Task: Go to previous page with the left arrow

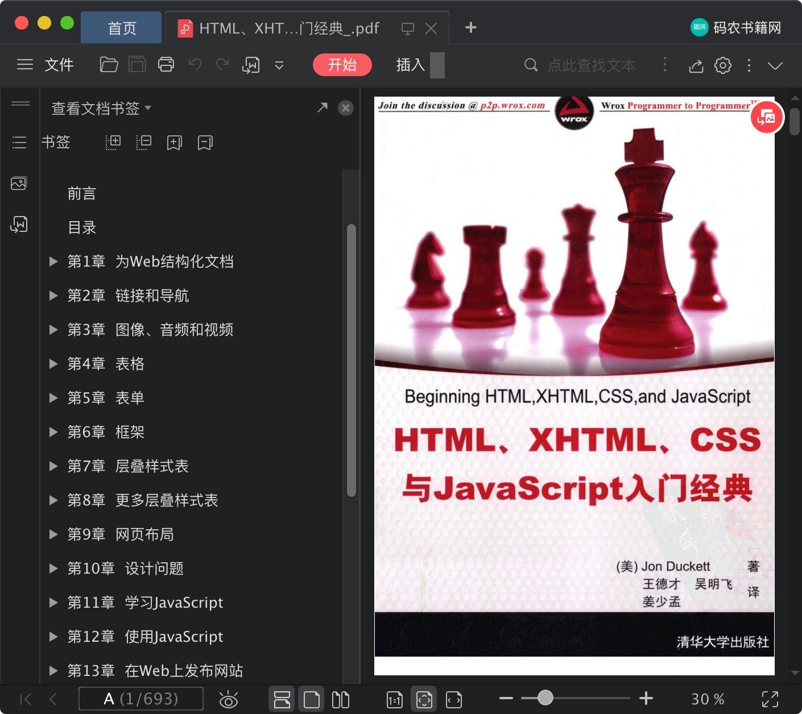Action: click(53, 699)
